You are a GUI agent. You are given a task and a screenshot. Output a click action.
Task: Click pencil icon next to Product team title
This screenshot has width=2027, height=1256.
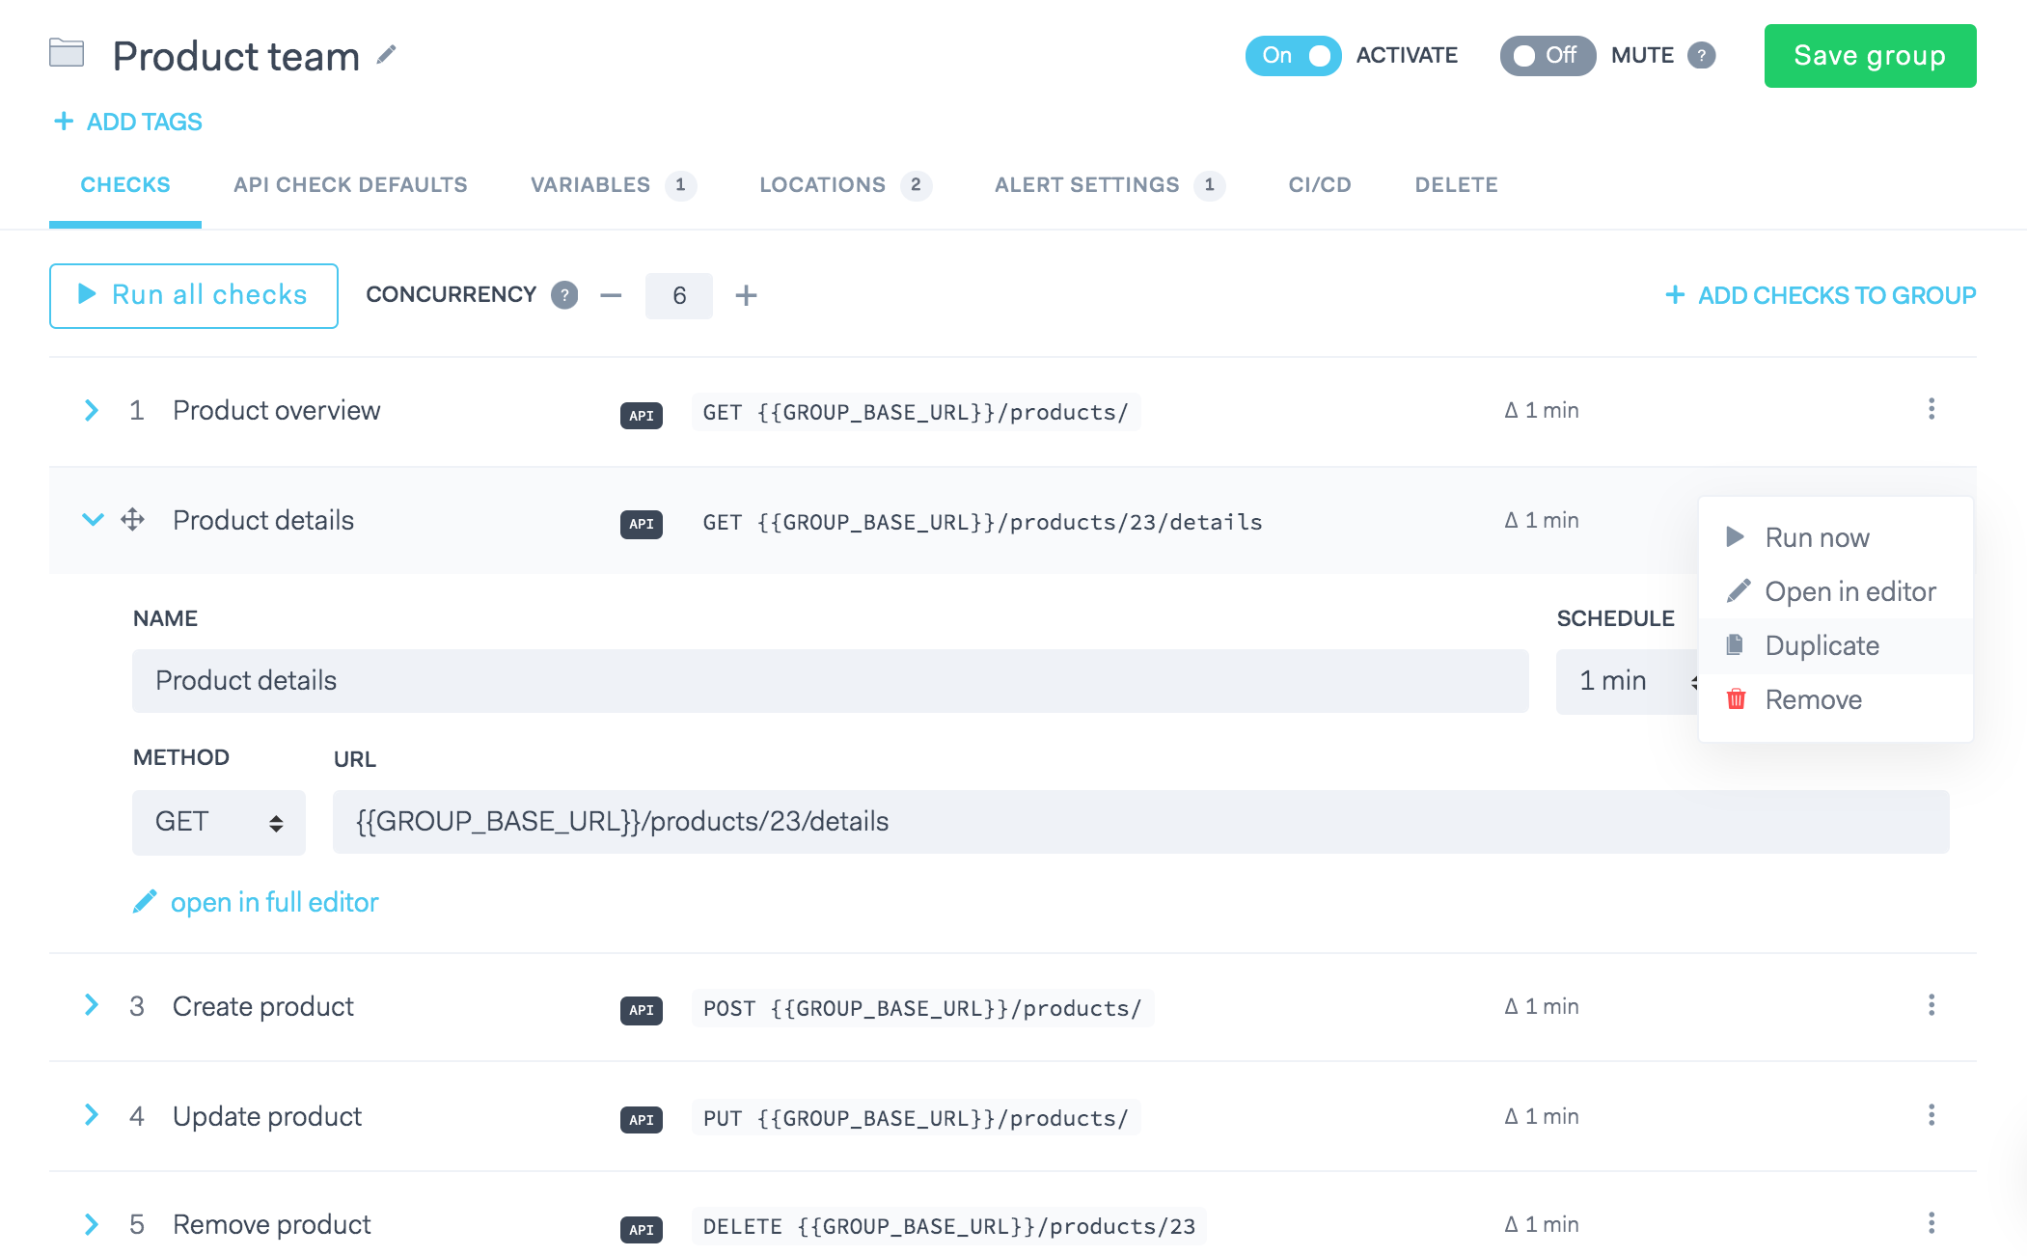pyautogui.click(x=386, y=55)
